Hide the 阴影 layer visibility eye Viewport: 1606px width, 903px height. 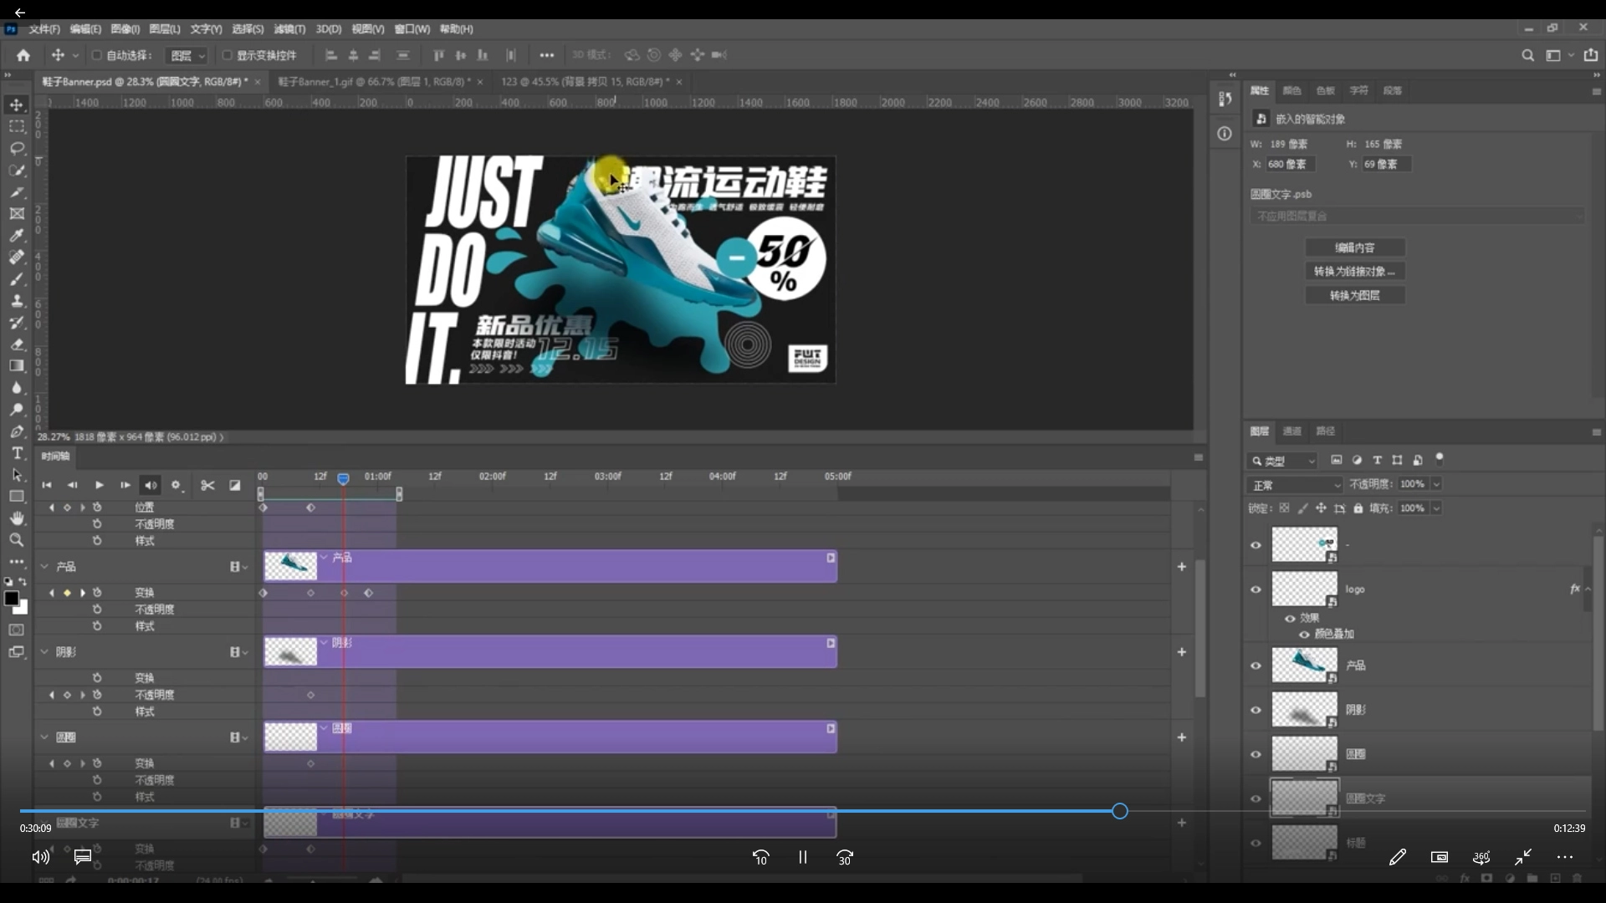click(1256, 711)
